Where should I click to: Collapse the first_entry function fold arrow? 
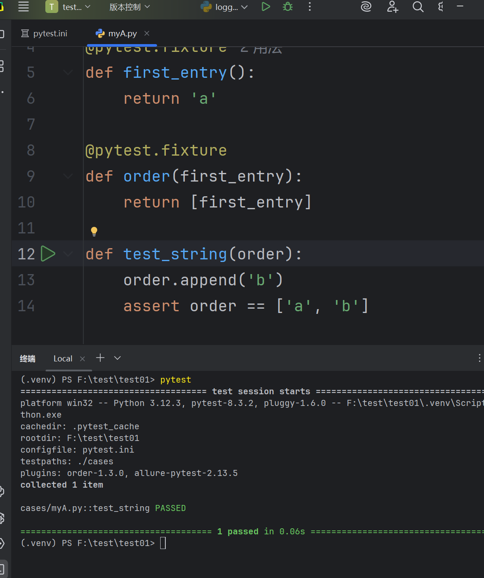click(68, 72)
